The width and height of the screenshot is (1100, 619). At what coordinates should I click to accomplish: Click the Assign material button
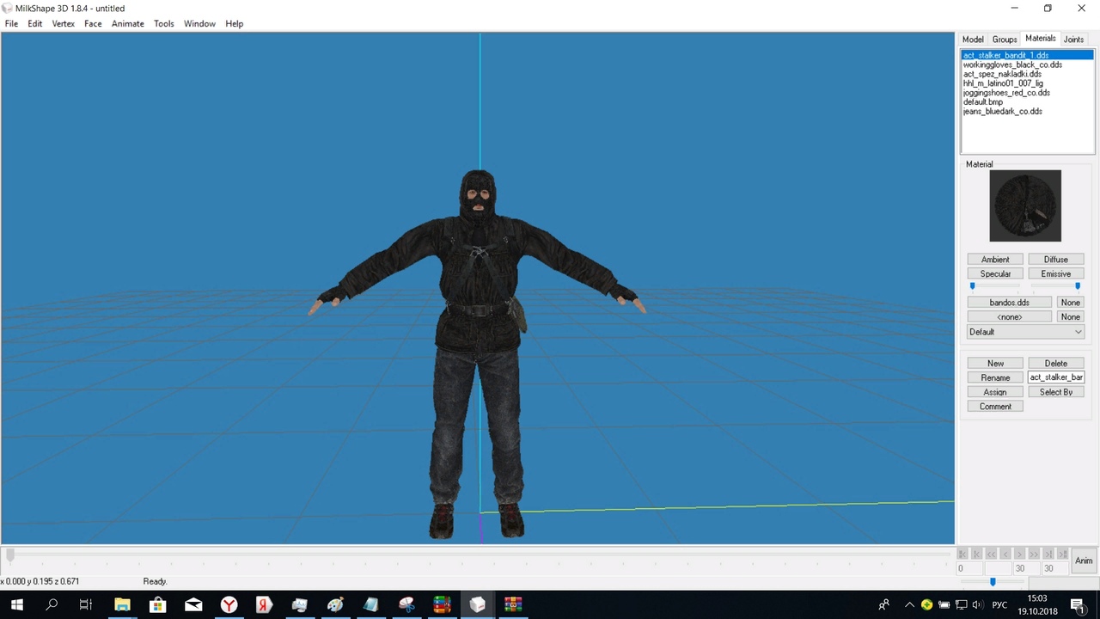(995, 392)
